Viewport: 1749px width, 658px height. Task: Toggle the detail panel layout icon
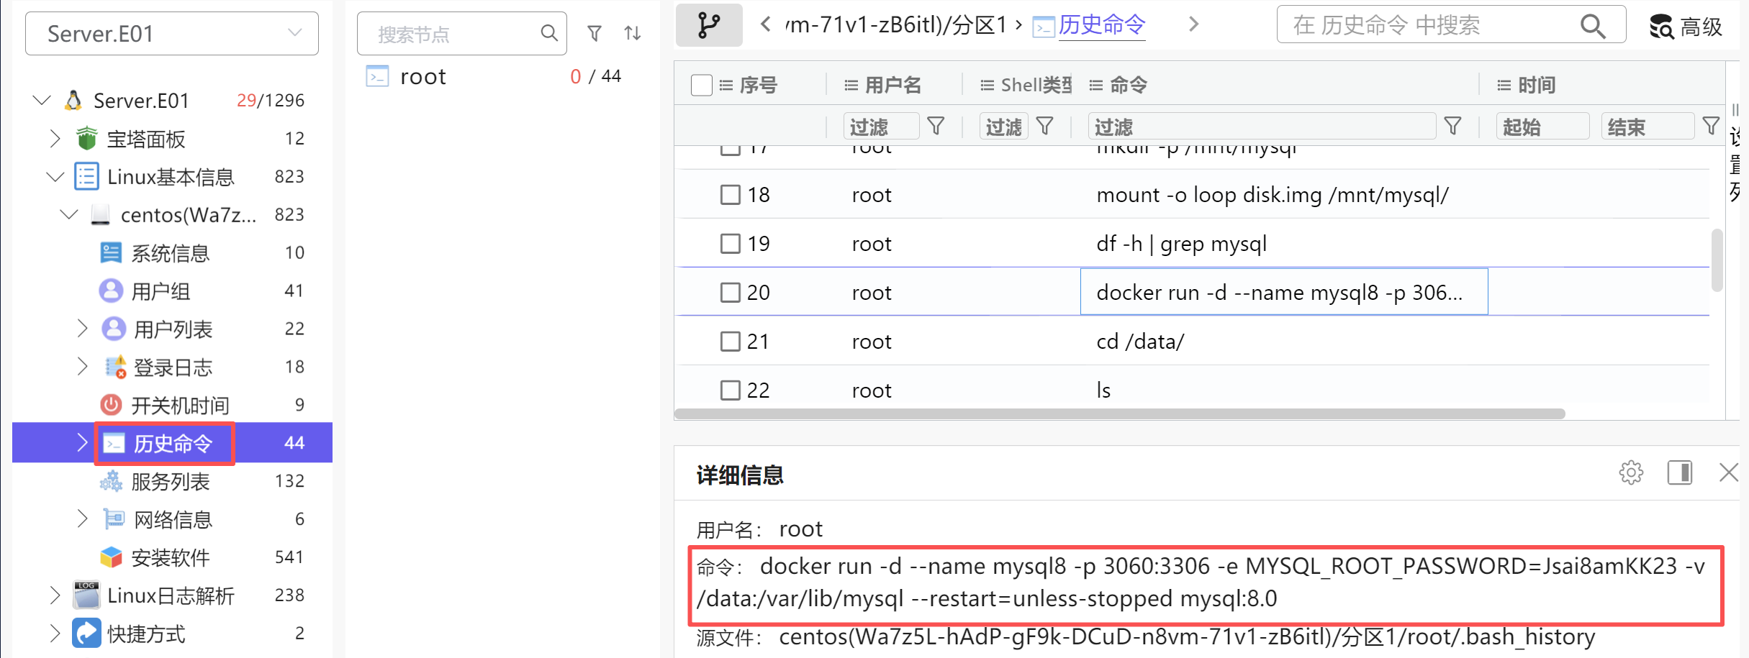1679,472
